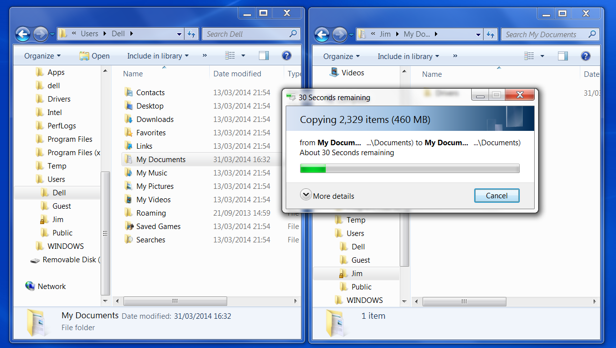Open the Organize dropdown in Dell window
This screenshot has width=616, height=348.
point(42,56)
